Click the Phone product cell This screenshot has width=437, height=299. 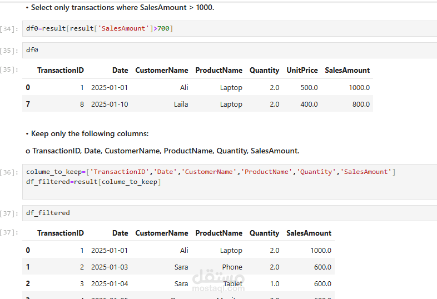pos(232,267)
